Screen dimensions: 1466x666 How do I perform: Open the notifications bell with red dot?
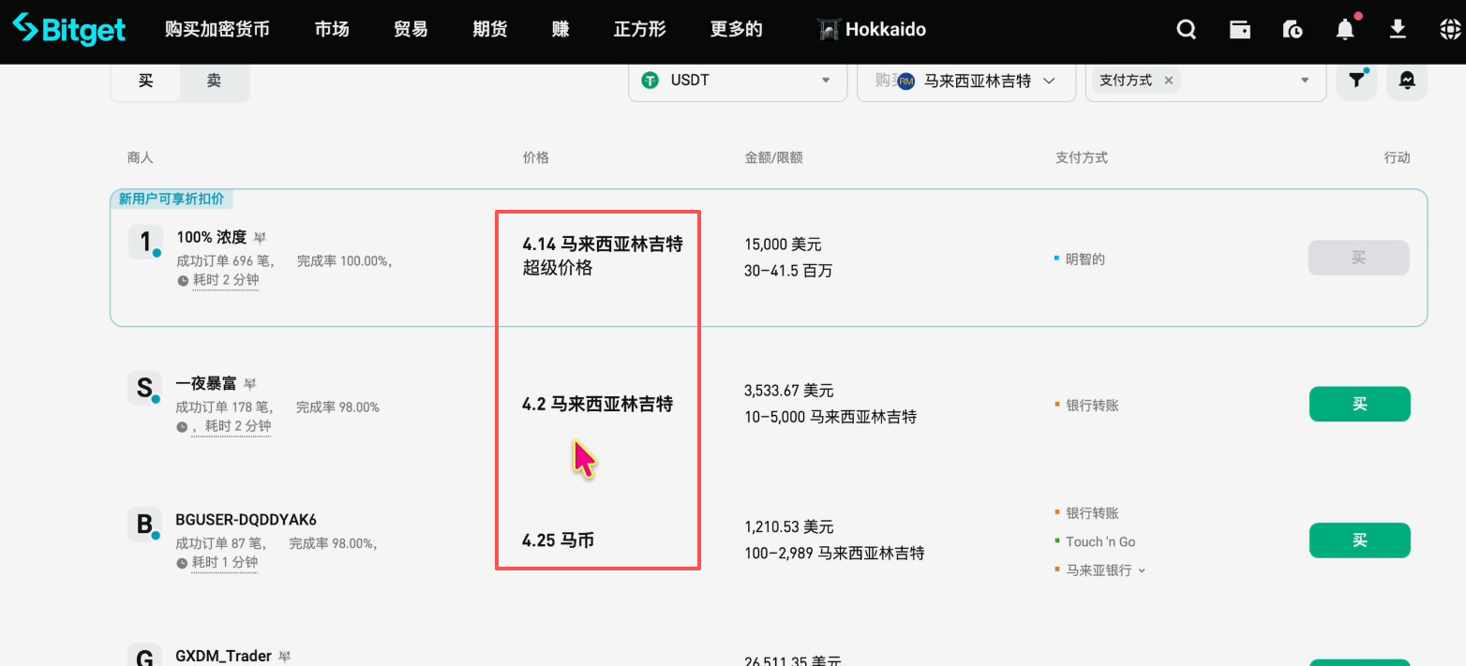[x=1344, y=29]
